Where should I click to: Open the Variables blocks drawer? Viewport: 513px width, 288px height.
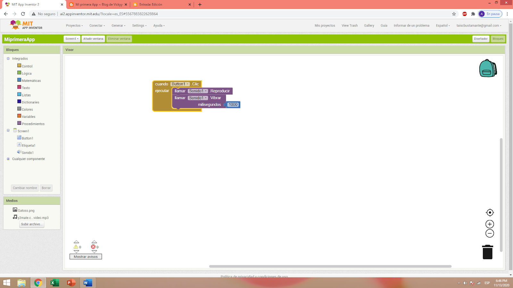[29, 116]
